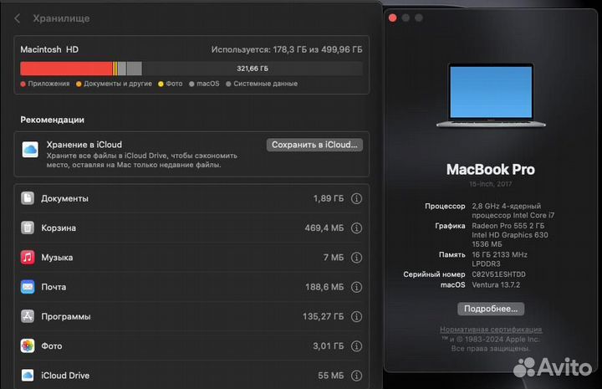Click the Рекомендации section heading
602x389 pixels.
(52, 120)
